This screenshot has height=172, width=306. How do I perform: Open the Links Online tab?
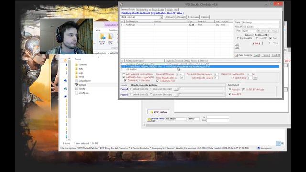click(144, 10)
